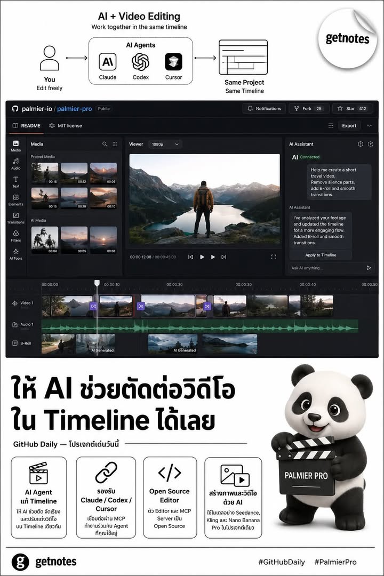Jump to the start with skip-back control
This screenshot has width=384, height=576.
click(190, 257)
